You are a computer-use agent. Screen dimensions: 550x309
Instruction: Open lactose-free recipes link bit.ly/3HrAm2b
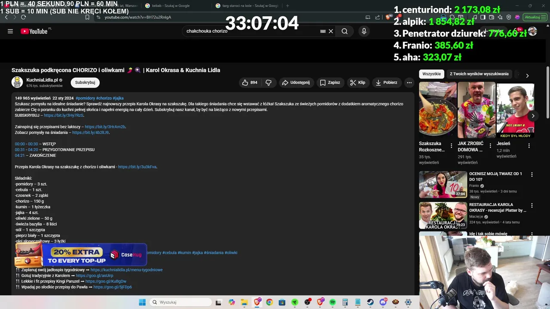click(x=105, y=127)
